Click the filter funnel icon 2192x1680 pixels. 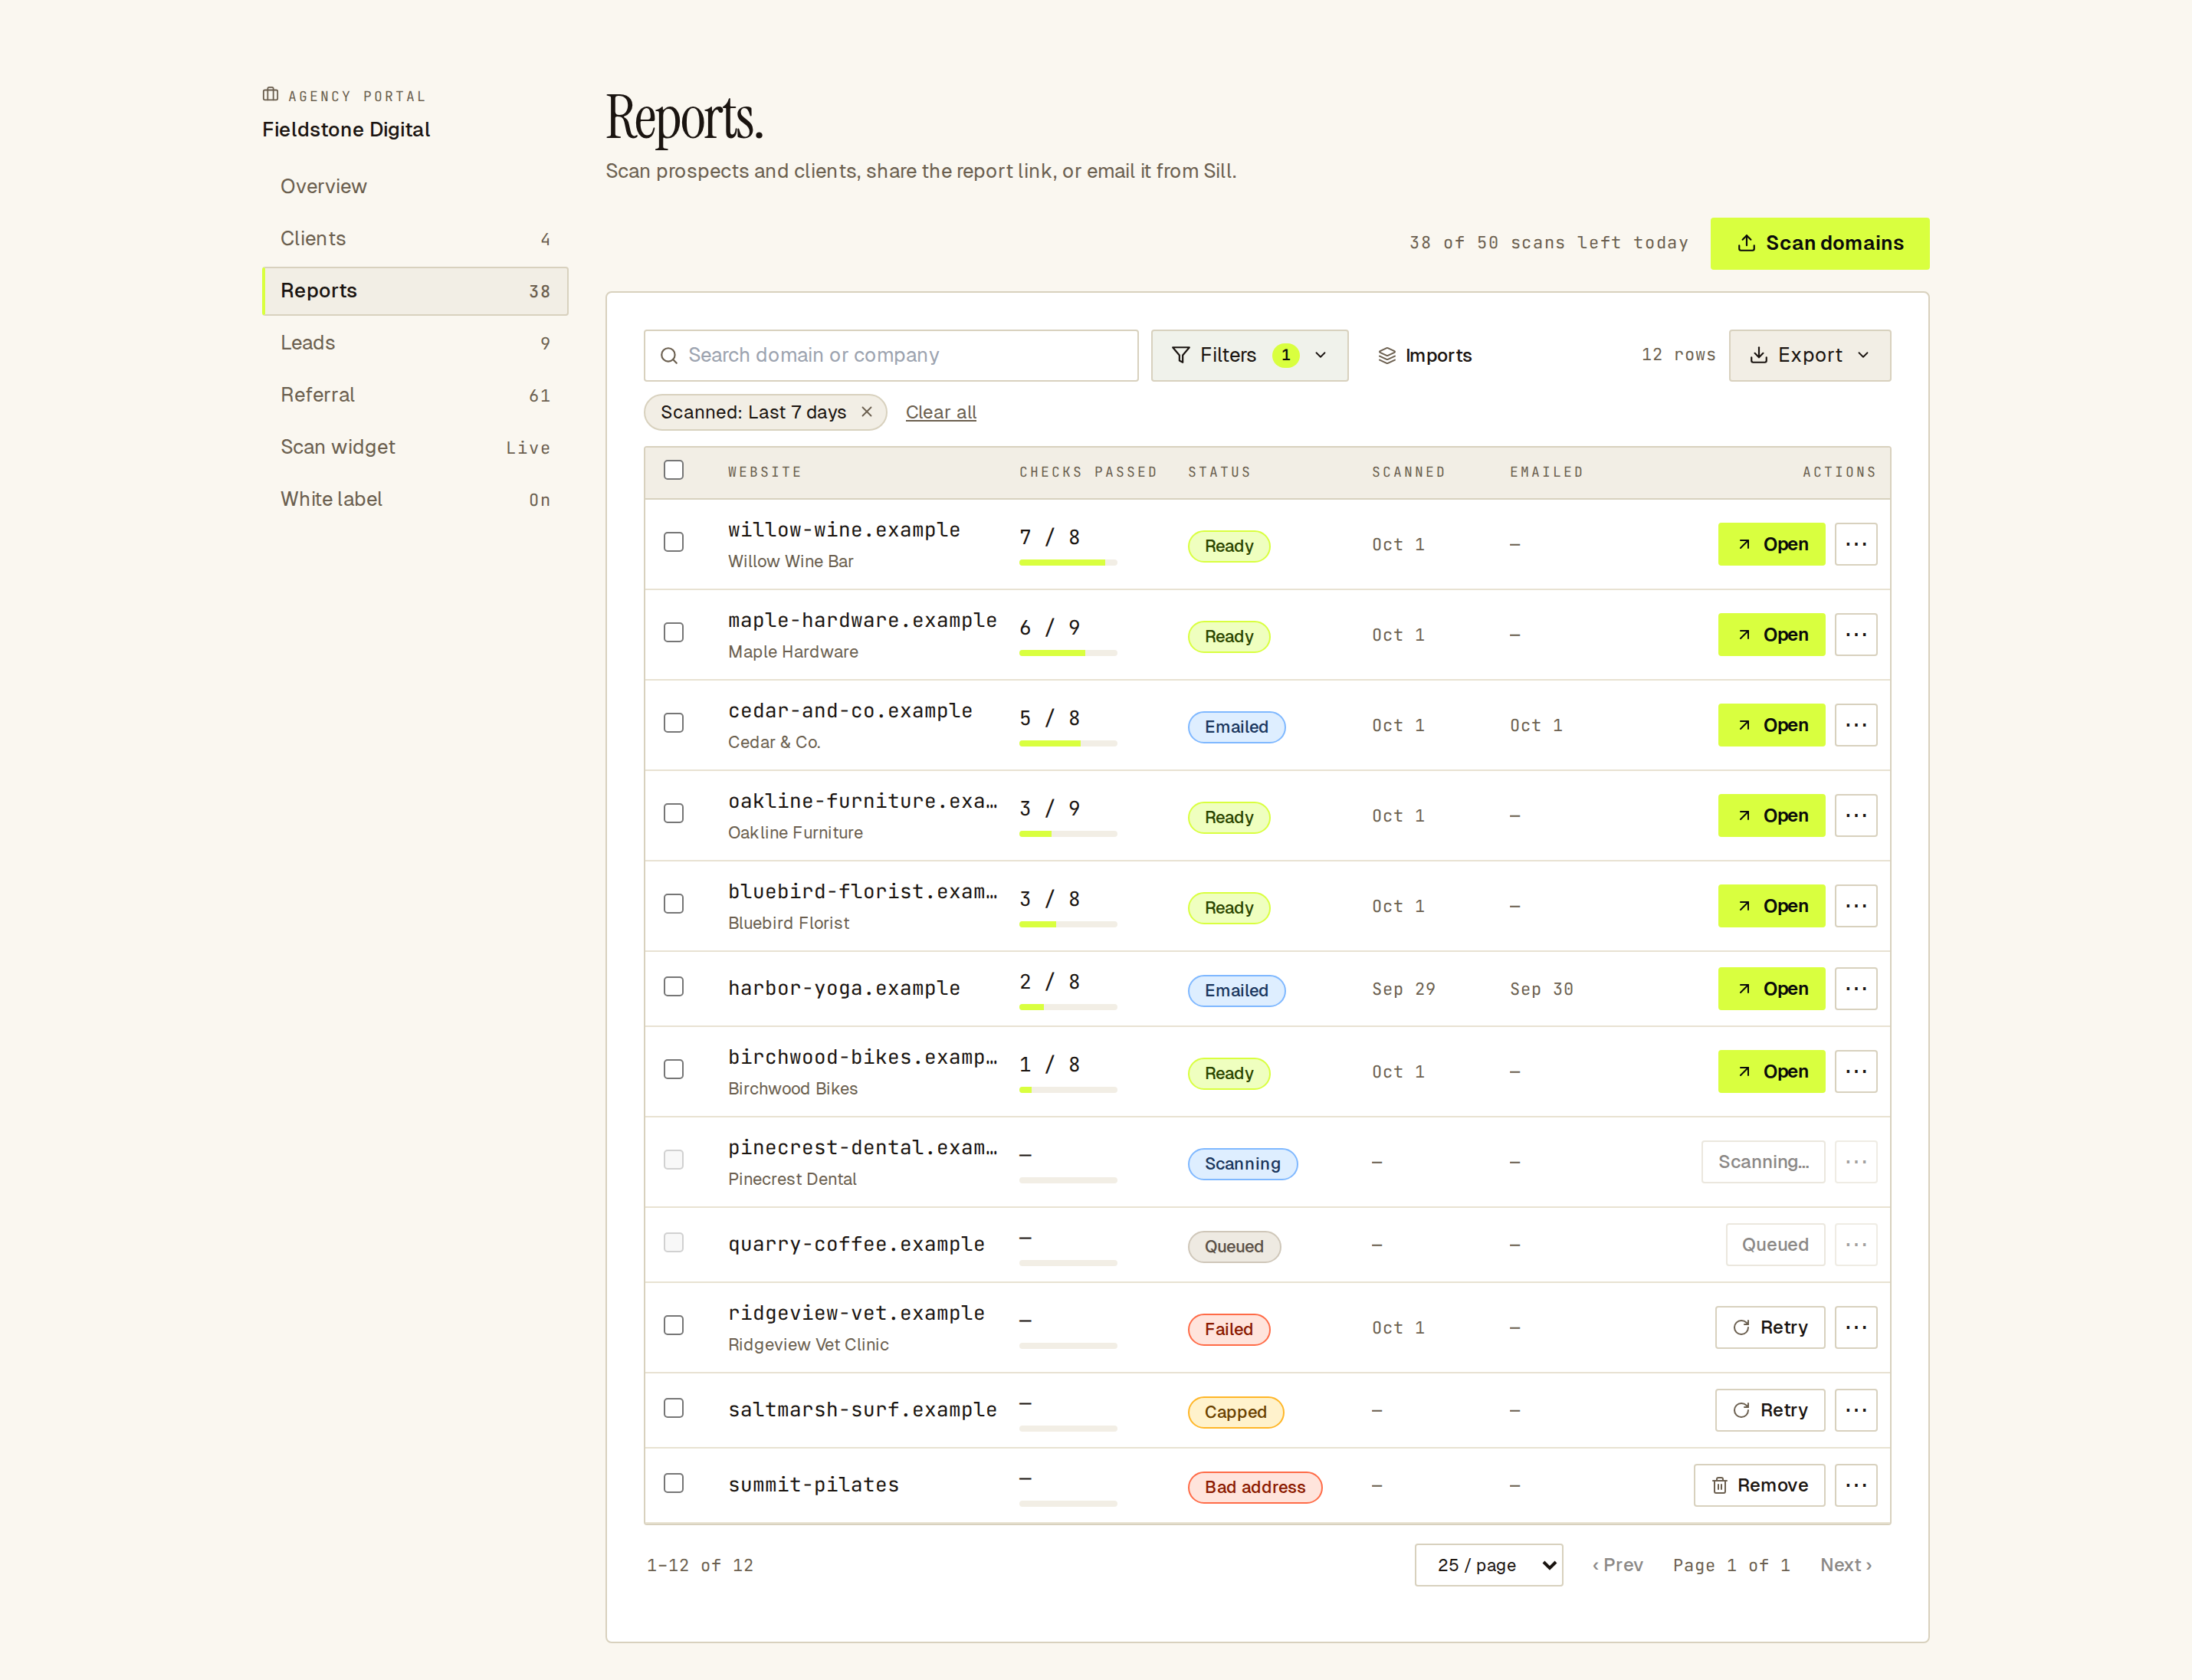coord(1180,355)
